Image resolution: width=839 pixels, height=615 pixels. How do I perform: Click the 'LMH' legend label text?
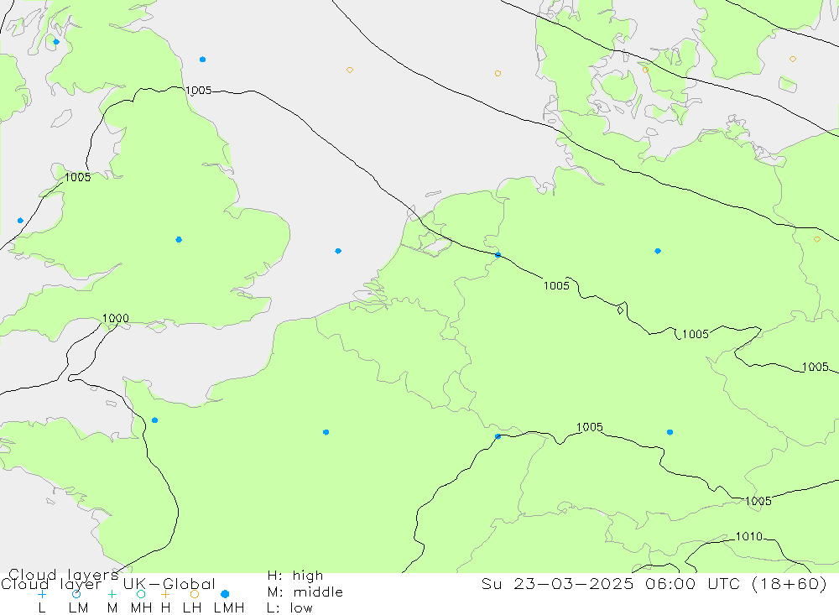click(x=229, y=608)
